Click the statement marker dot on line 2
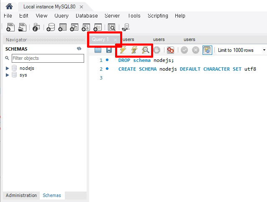 click(107, 69)
